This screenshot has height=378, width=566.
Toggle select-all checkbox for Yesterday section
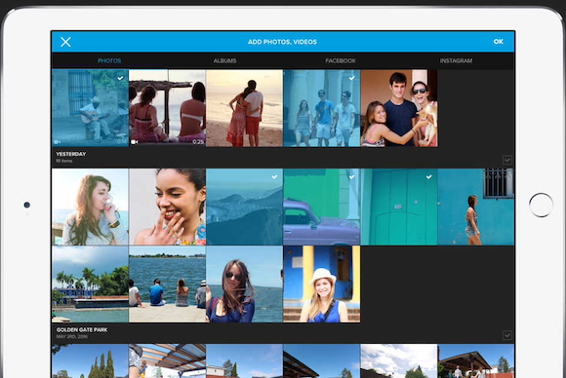click(507, 160)
